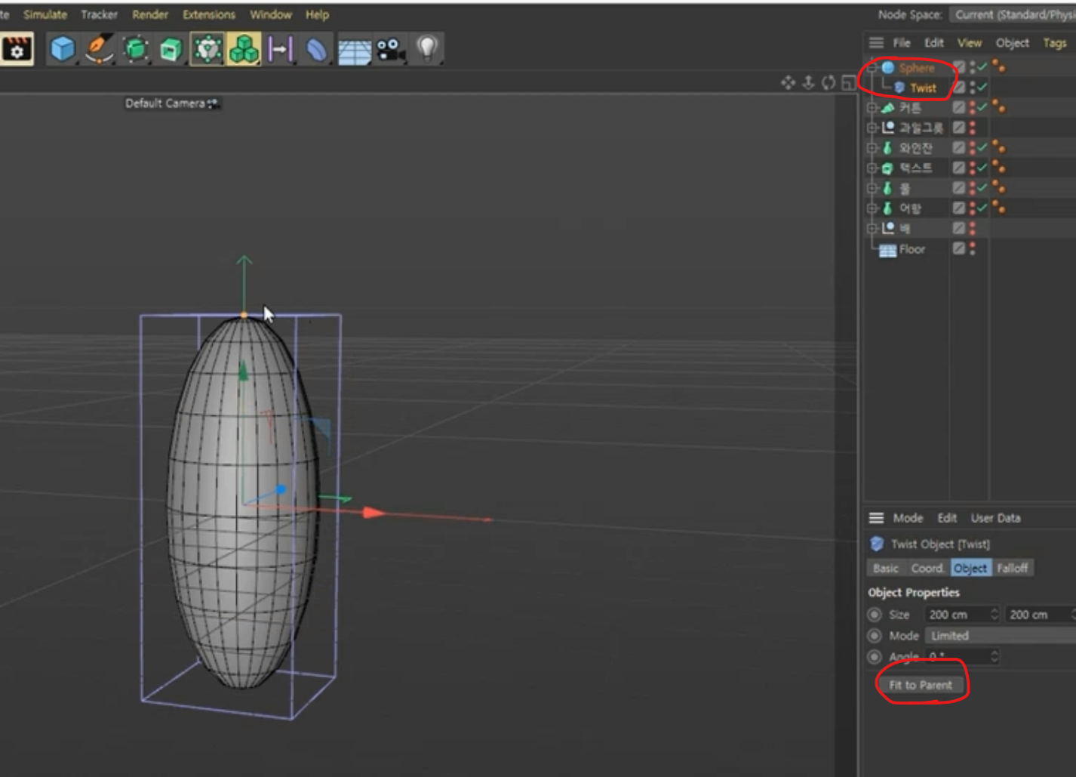
Task: Click the Fit to Parent button
Action: [920, 685]
